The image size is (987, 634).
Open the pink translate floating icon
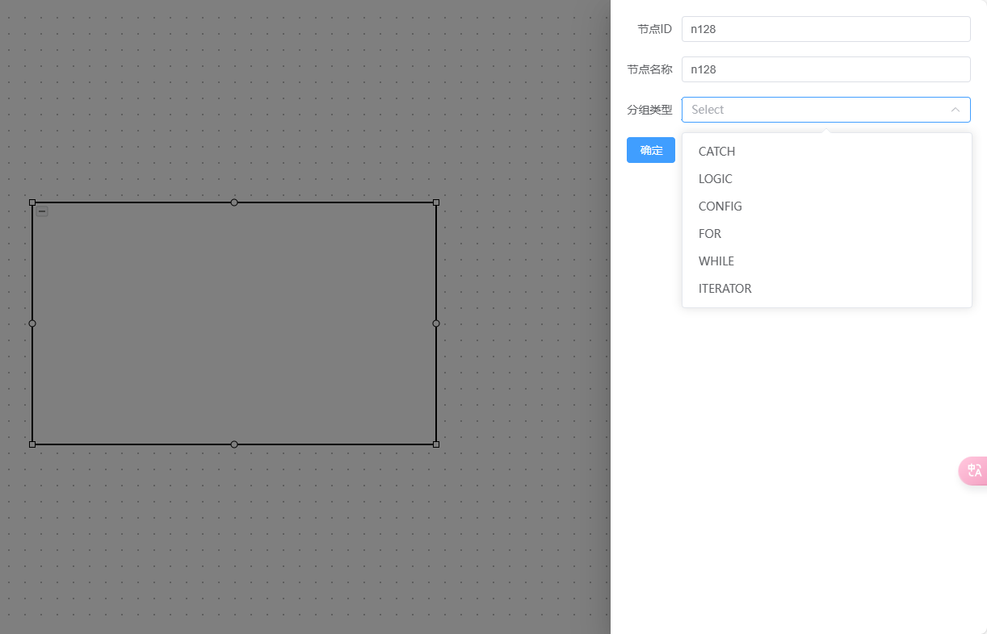pos(973,471)
